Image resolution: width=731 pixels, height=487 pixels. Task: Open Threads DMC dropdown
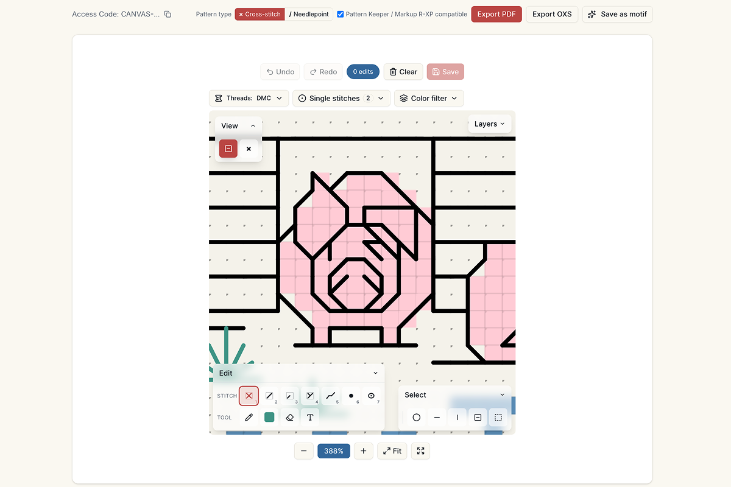pos(249,98)
